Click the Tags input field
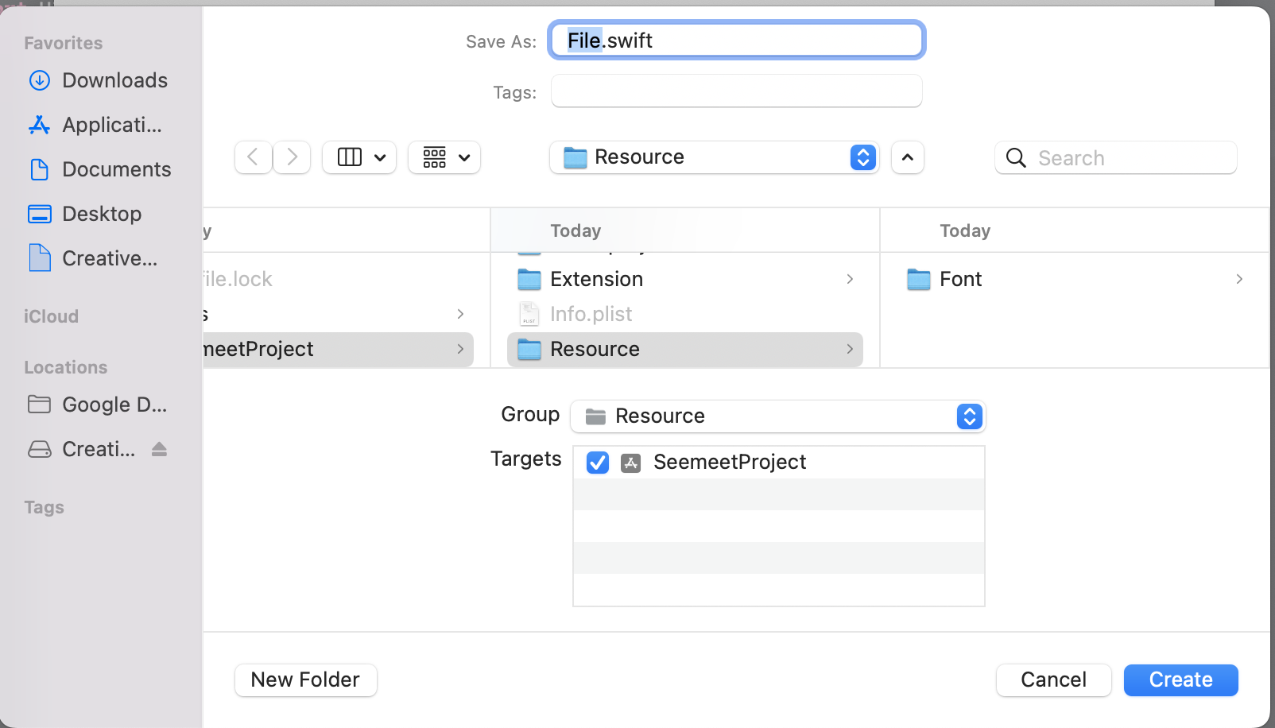This screenshot has height=728, width=1275. coord(736,91)
